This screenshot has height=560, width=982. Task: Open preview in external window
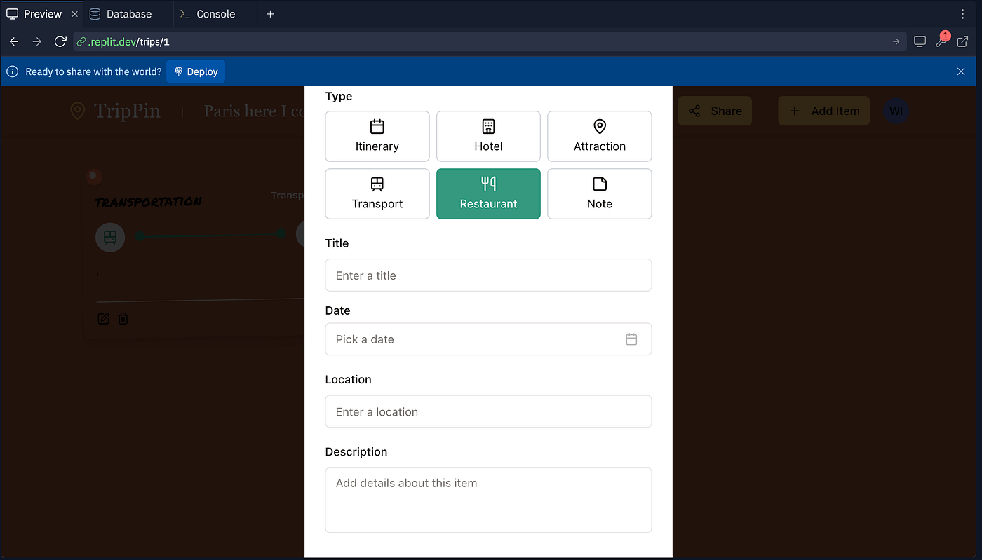pos(963,42)
